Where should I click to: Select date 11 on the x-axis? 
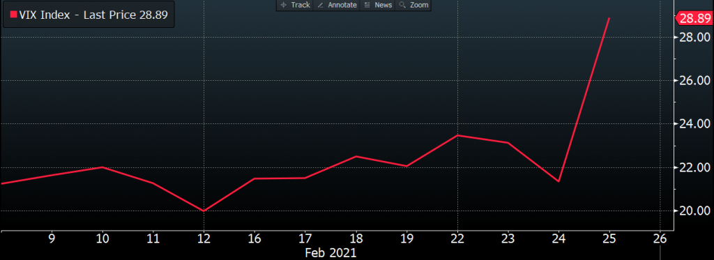(153, 238)
